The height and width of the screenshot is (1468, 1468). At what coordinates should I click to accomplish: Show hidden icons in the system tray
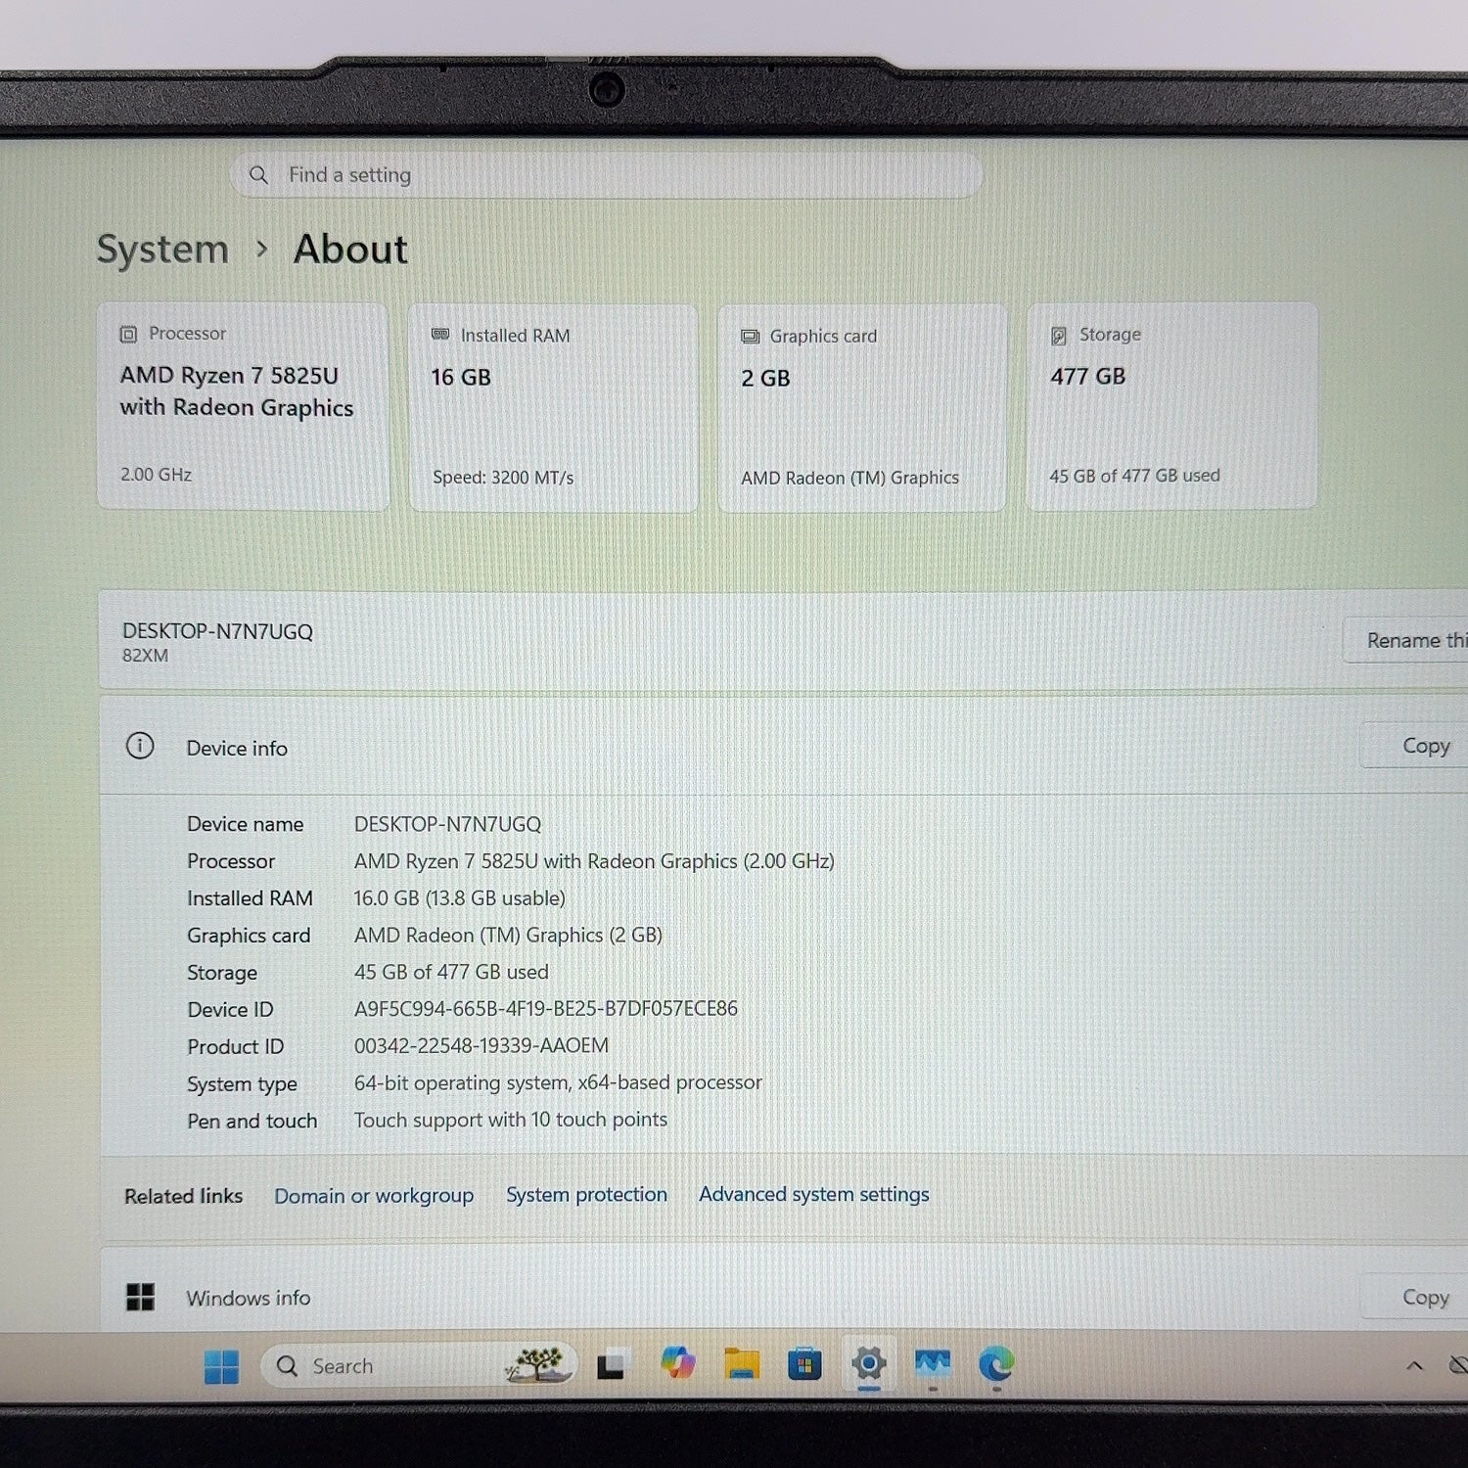[1414, 1365]
